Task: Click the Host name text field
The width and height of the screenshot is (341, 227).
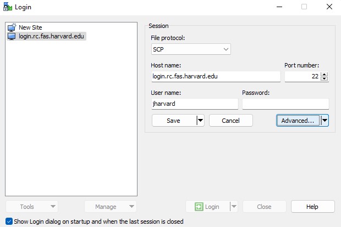Action: point(216,77)
